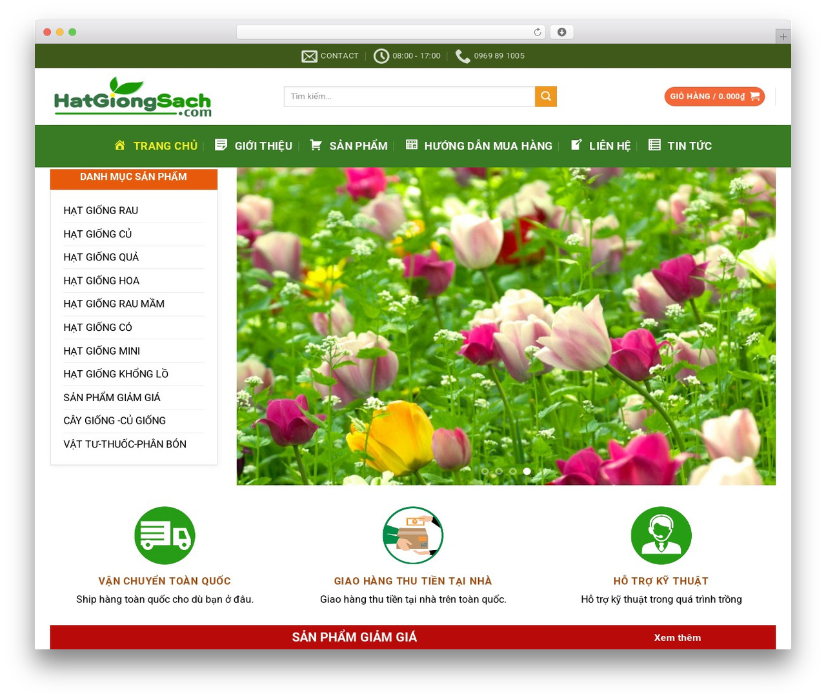Open the Giỏ hàng cart button
The height and width of the screenshot is (699, 826).
pyautogui.click(x=714, y=96)
